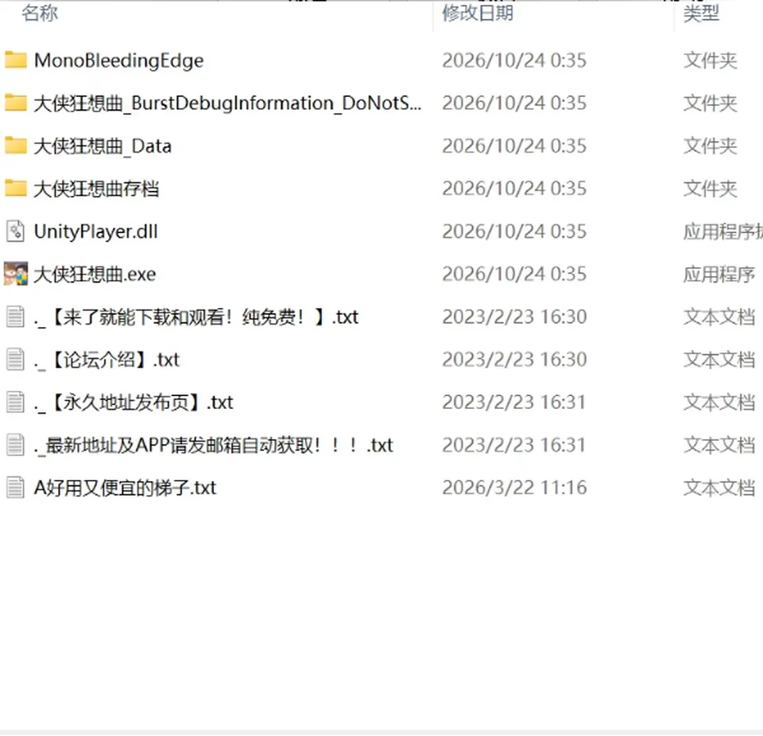Select the date of ._【论坛介绍】.txt
This screenshot has height=736, width=763.
514,360
